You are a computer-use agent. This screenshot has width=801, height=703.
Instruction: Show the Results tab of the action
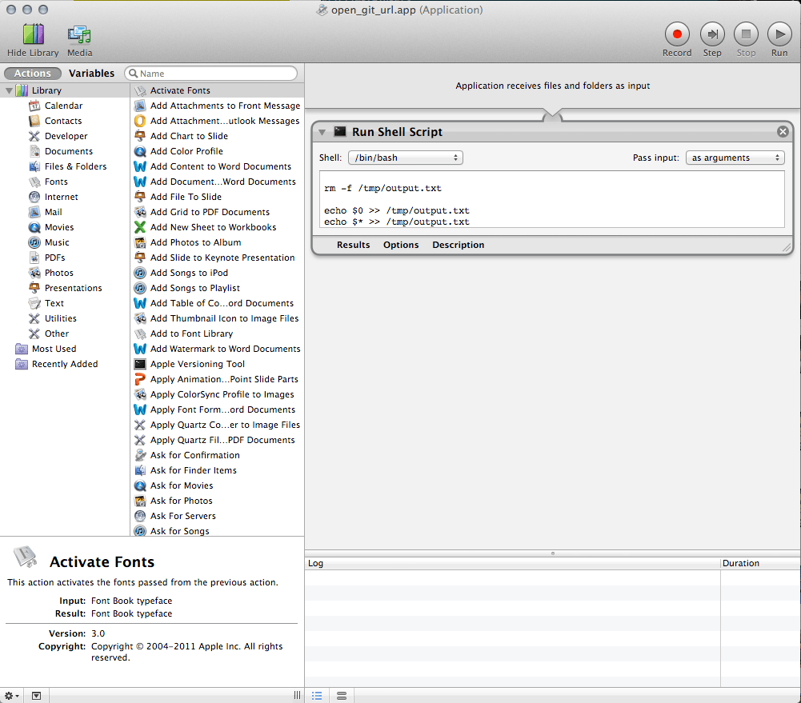(x=353, y=245)
